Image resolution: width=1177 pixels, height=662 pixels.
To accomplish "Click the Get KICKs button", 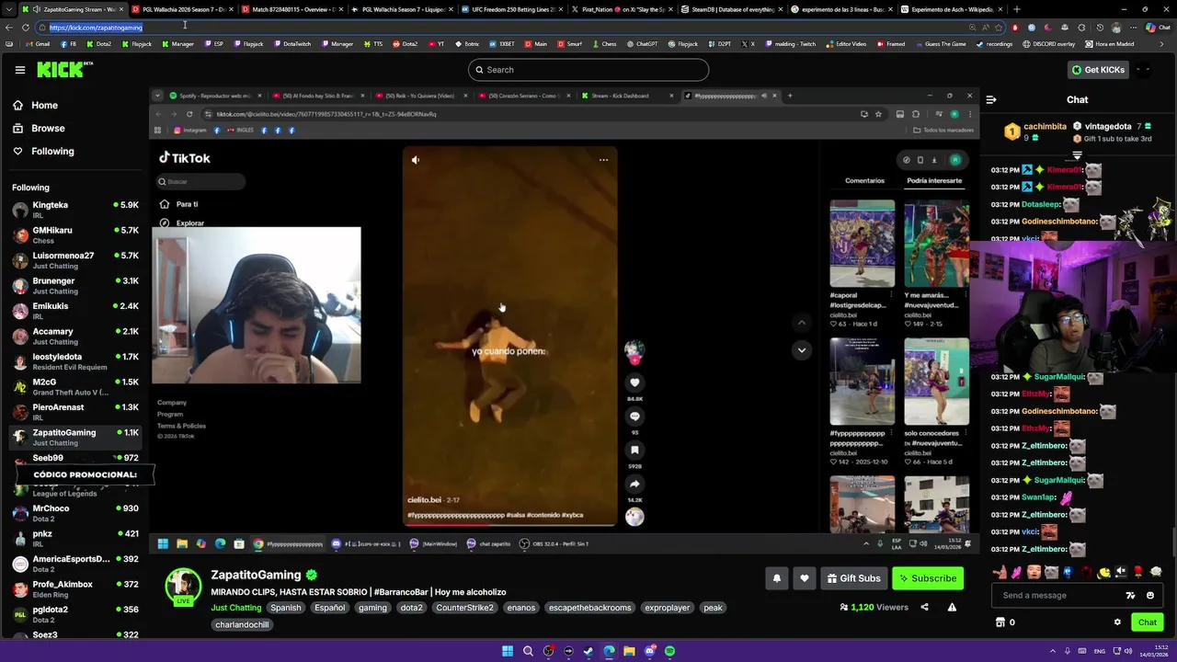I will (1097, 70).
